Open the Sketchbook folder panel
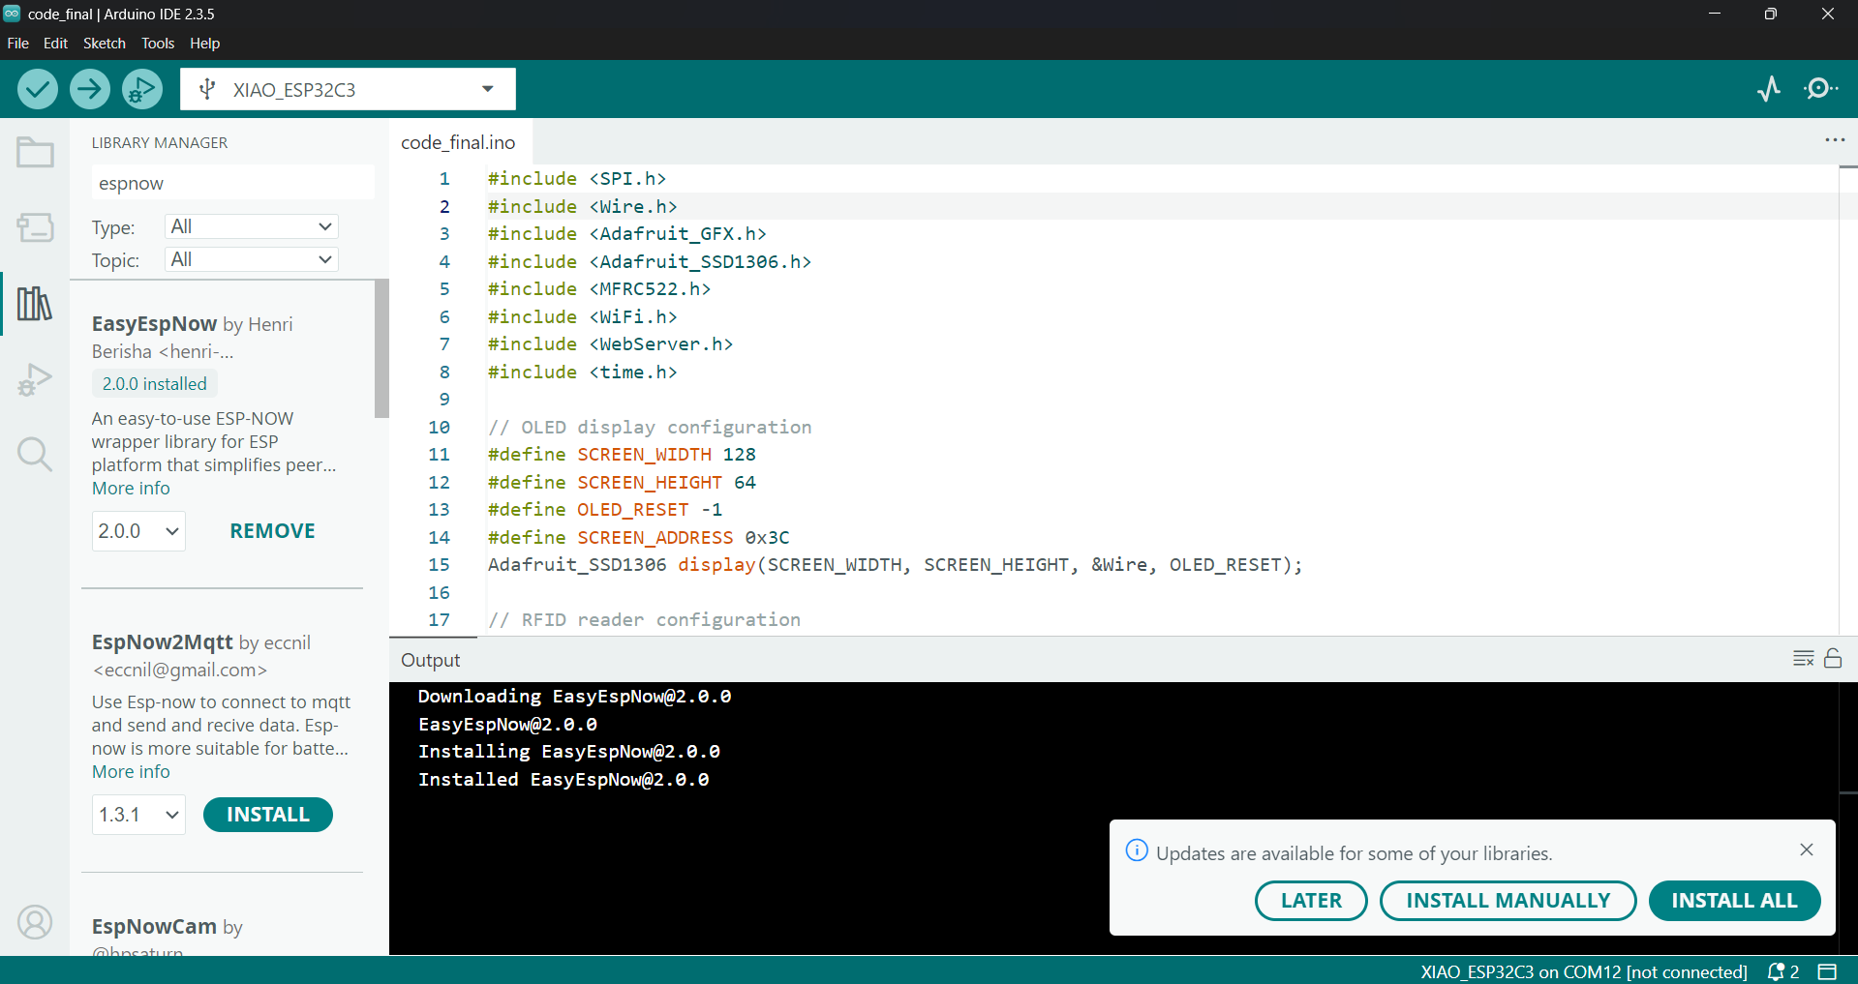The image size is (1858, 984). [35, 152]
